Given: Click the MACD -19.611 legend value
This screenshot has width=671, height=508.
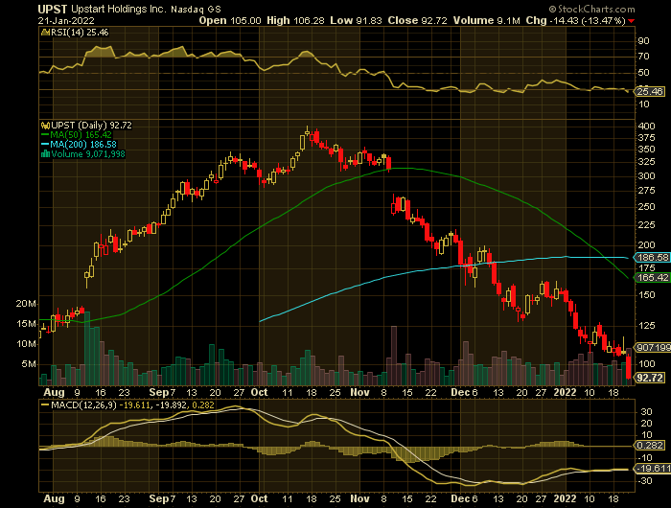Looking at the screenshot, I should [134, 404].
